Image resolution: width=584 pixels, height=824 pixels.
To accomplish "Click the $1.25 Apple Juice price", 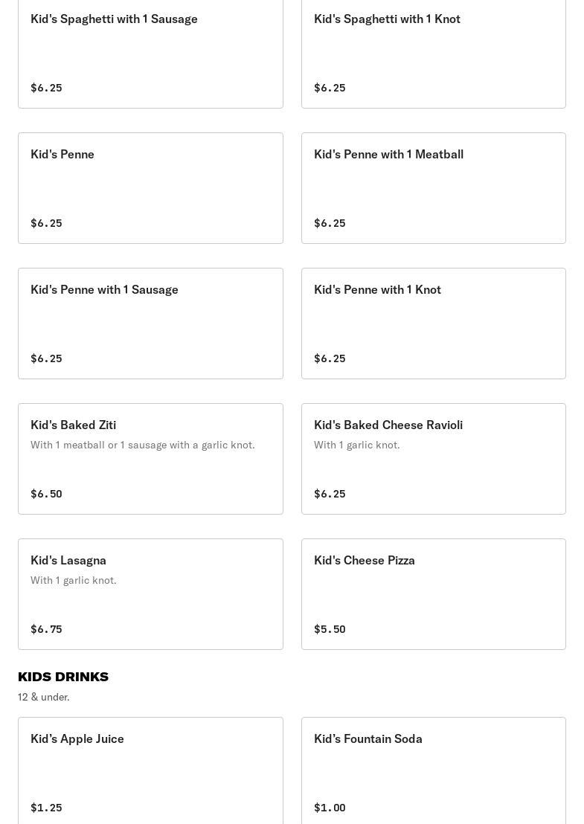I will (46, 808).
